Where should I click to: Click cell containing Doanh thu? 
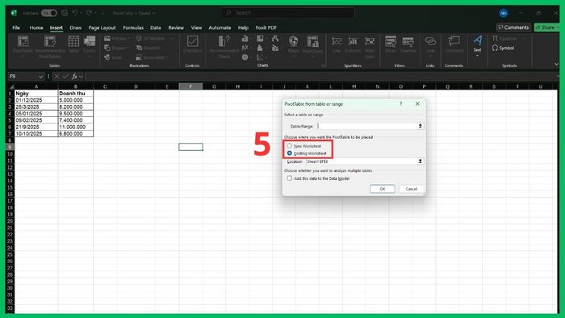point(76,94)
